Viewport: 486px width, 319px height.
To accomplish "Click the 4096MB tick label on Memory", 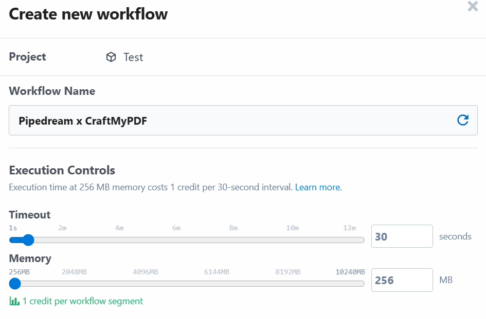I will tap(146, 271).
